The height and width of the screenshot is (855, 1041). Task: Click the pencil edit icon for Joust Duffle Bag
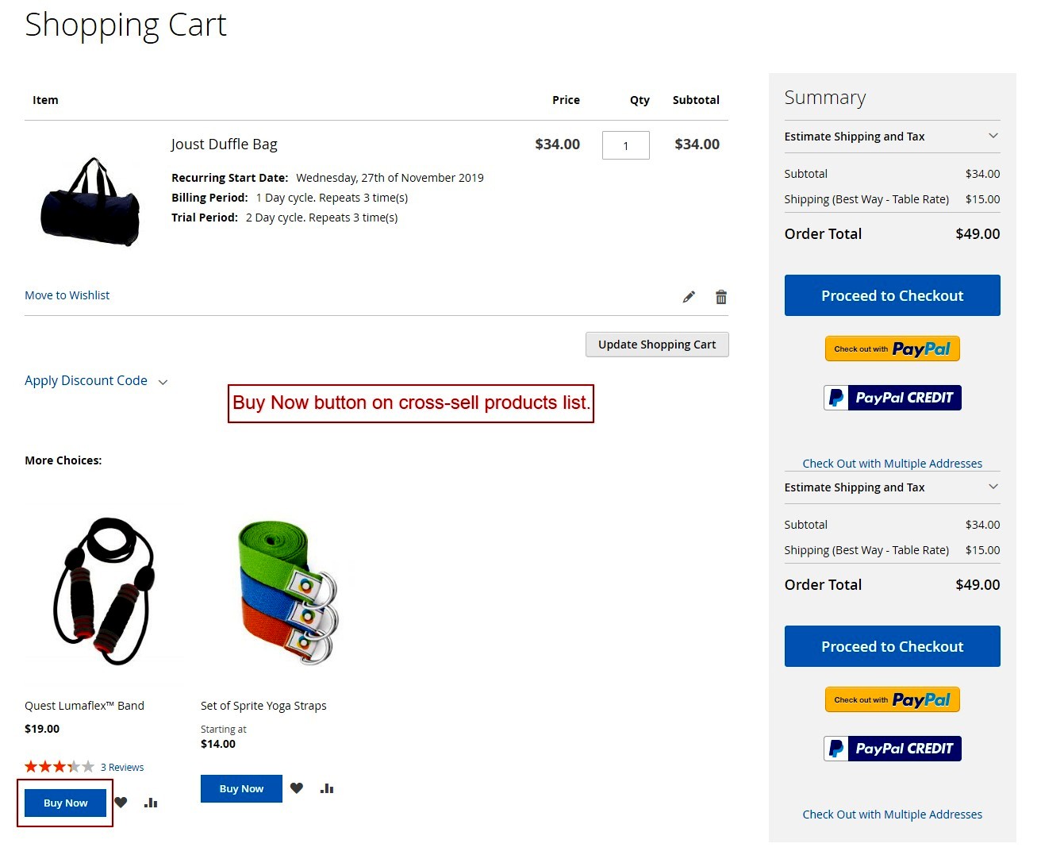689,297
